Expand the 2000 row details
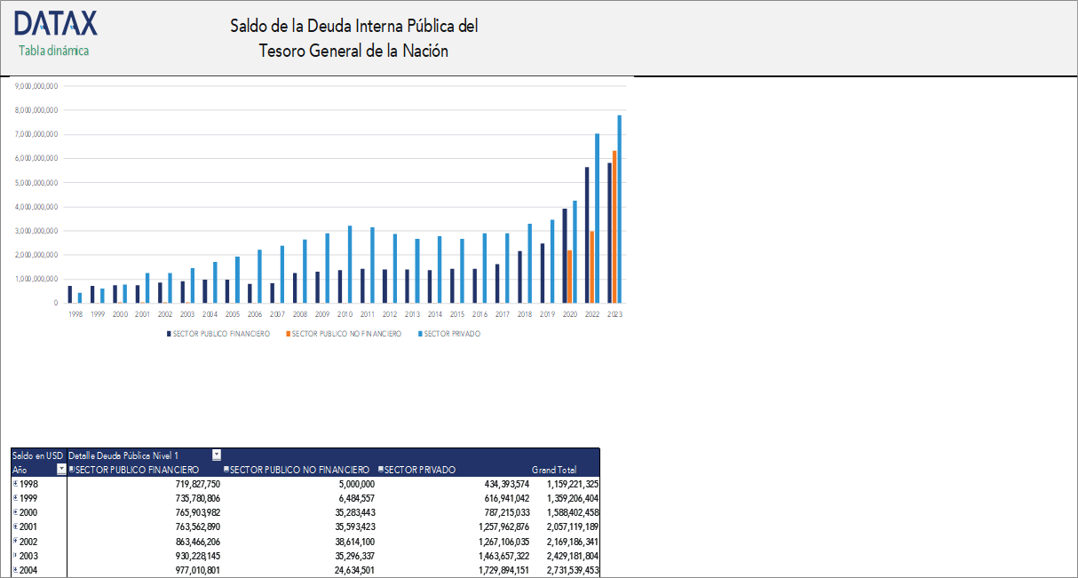The width and height of the screenshot is (1078, 578). [x=15, y=512]
